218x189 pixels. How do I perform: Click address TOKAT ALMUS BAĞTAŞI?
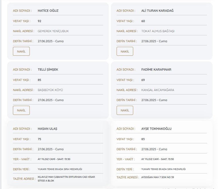point(158,31)
